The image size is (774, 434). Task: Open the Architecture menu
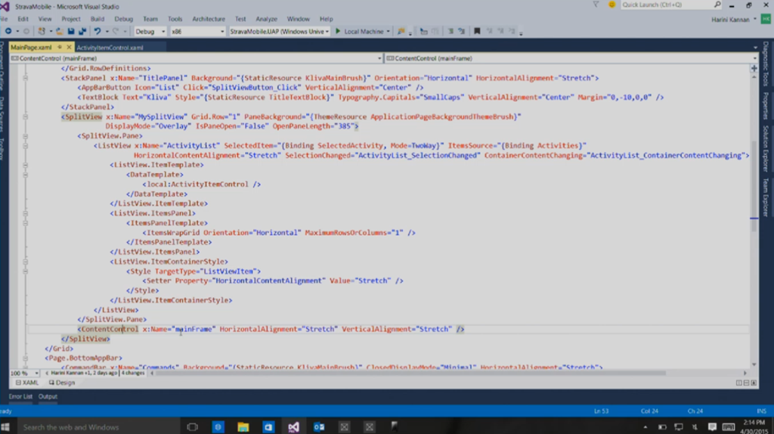pos(209,19)
